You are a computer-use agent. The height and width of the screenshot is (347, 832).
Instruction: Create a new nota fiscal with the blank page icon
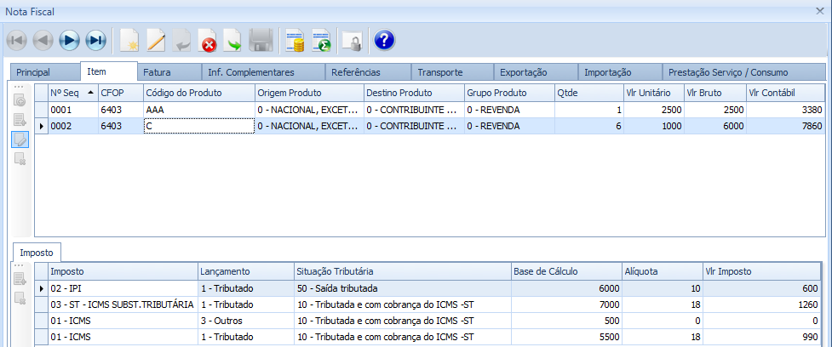(x=129, y=39)
